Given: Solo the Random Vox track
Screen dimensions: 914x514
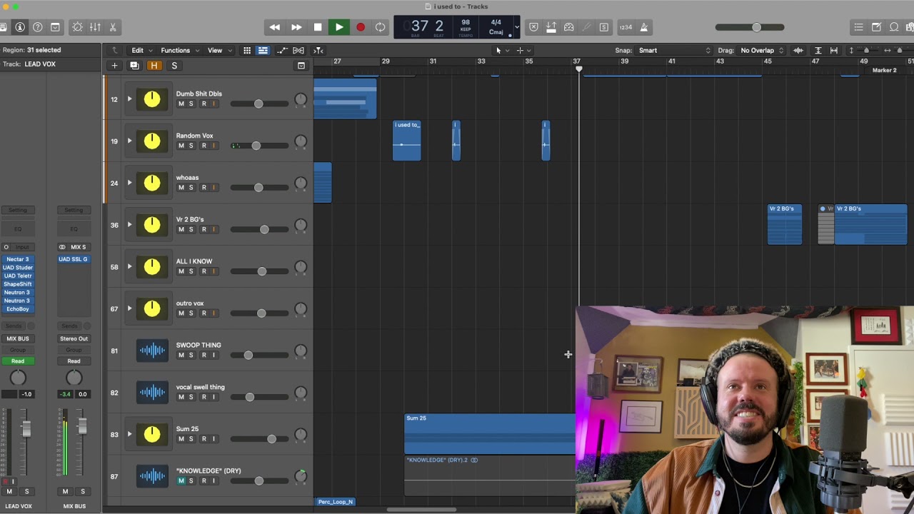Looking at the screenshot, I should coord(191,146).
